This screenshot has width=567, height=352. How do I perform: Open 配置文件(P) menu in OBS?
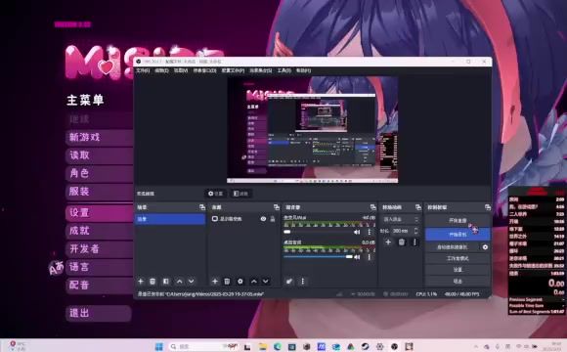tap(233, 70)
